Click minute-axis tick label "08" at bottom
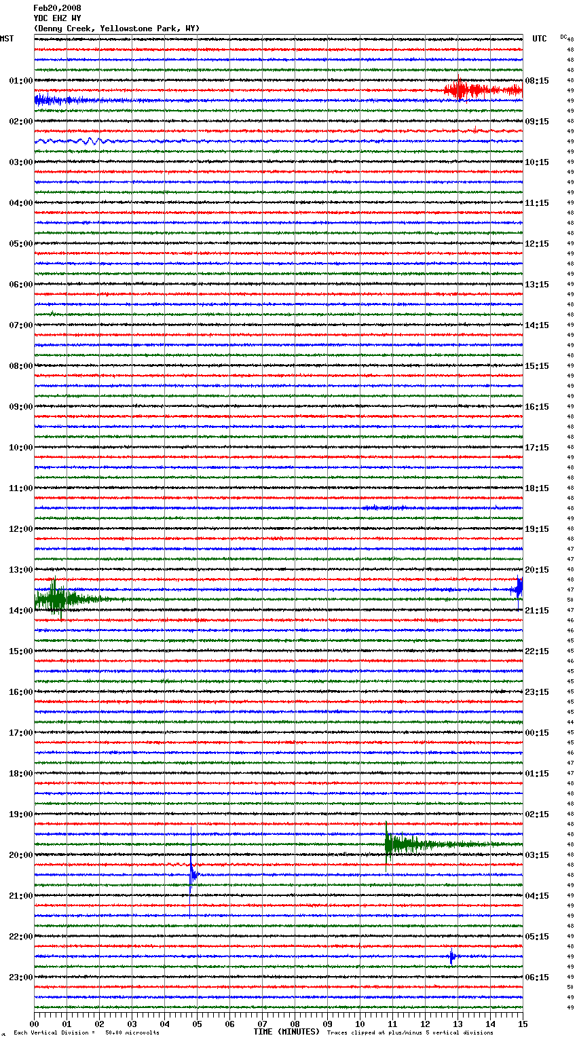 [x=295, y=1024]
